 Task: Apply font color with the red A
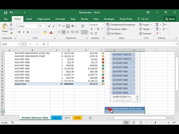tap(51, 32)
